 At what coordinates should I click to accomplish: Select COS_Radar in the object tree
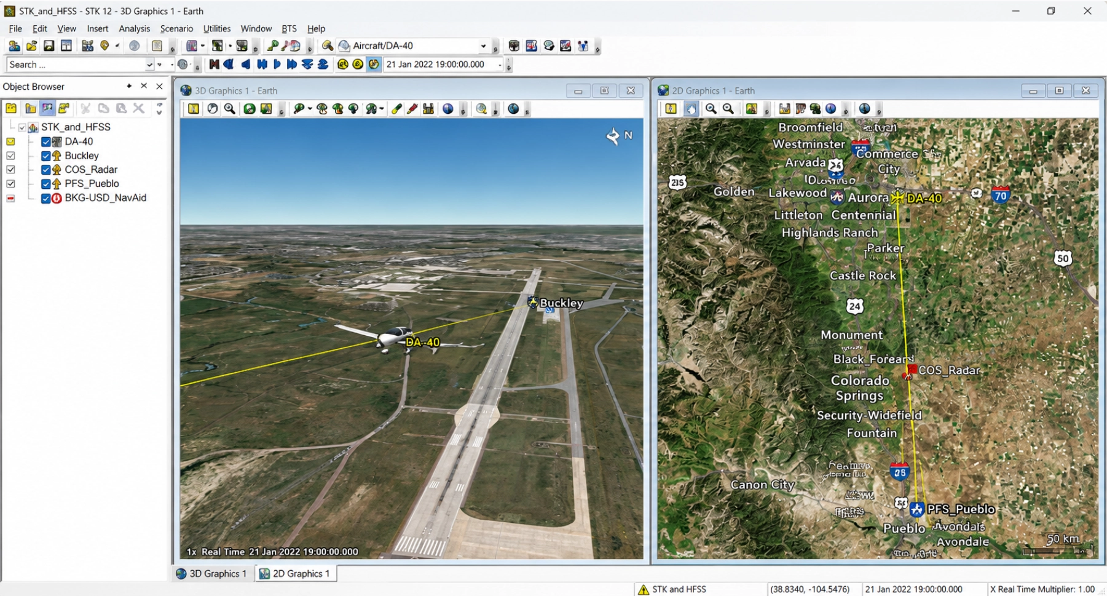pyautogui.click(x=91, y=170)
